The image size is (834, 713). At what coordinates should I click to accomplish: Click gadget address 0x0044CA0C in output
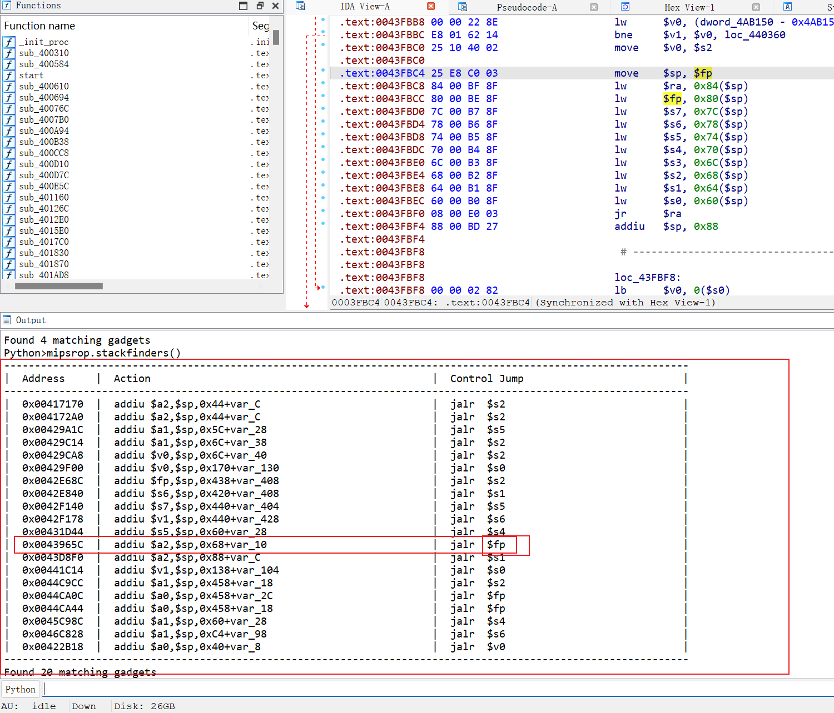point(53,596)
